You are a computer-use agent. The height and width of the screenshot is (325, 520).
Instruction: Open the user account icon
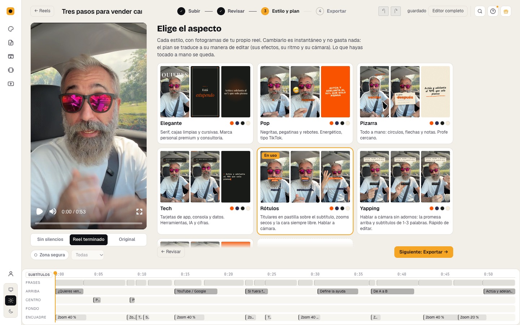pyautogui.click(x=11, y=274)
